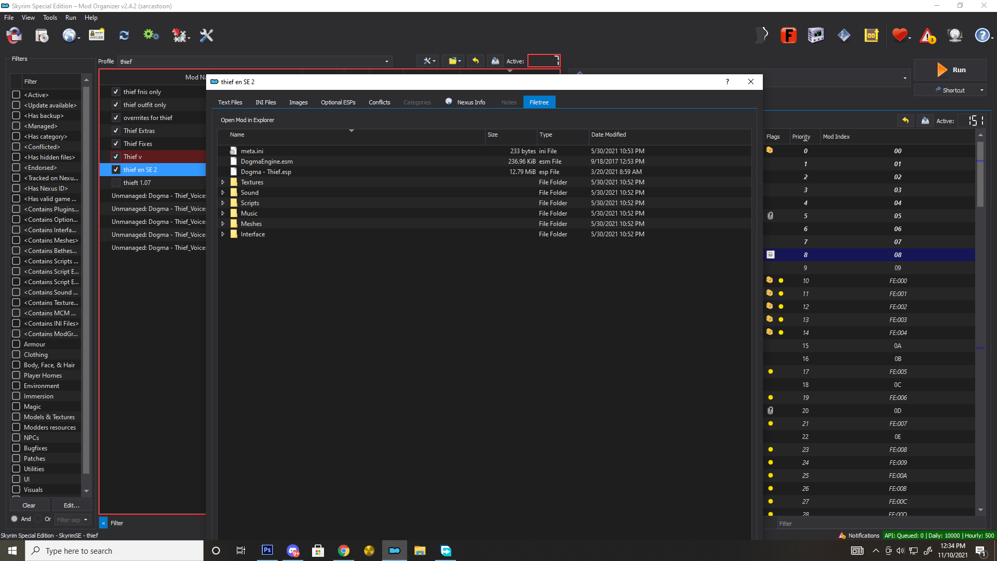Click the Task View taskbar icon

[241, 551]
